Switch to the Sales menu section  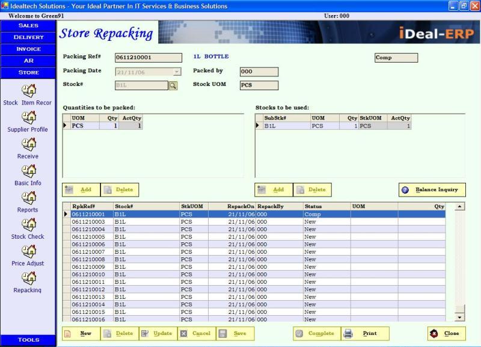pyautogui.click(x=28, y=26)
